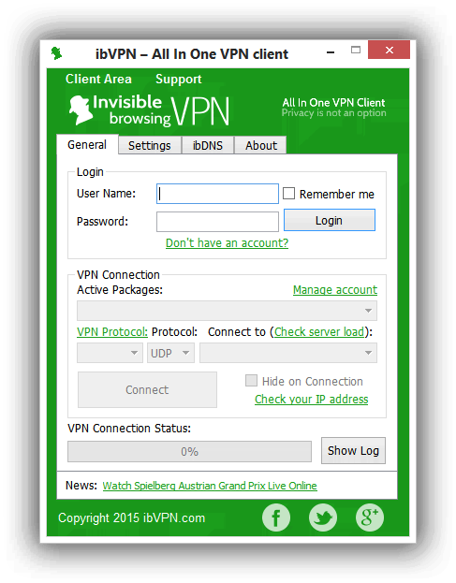Expand the Connect to server dropdown
This screenshot has width=456, height=583.
pyautogui.click(x=288, y=353)
